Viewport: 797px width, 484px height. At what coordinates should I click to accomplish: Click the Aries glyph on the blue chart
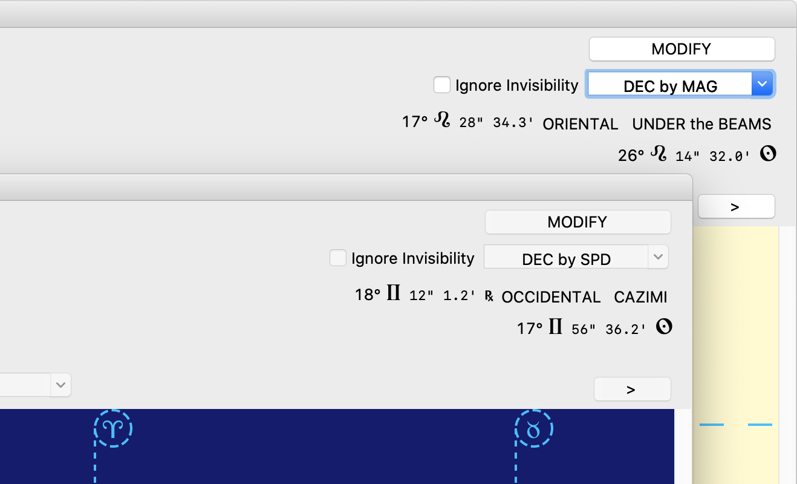113,429
